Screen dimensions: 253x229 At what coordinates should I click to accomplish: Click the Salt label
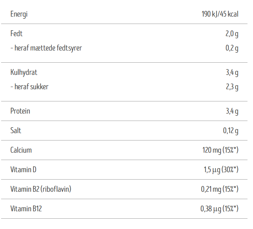point(16,131)
